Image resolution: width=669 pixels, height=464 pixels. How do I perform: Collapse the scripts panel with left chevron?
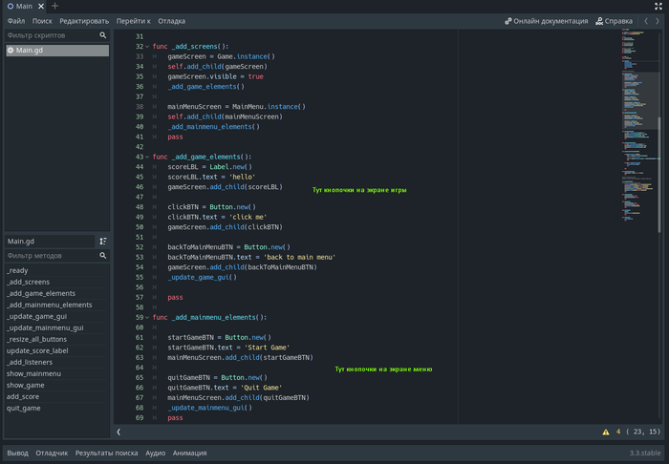click(x=119, y=432)
